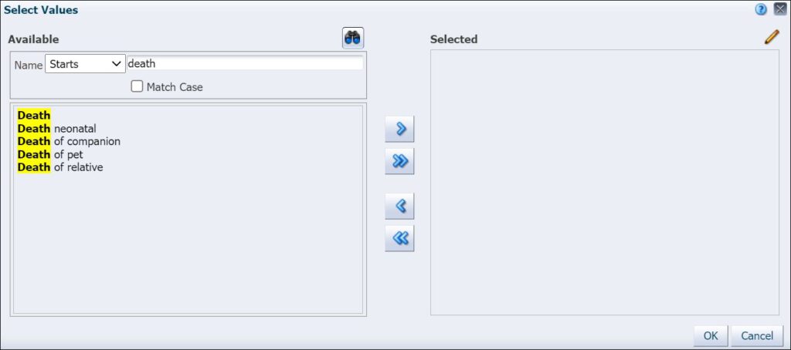Open the pencil edit icon above Selected
The height and width of the screenshot is (350, 791).
click(x=772, y=37)
